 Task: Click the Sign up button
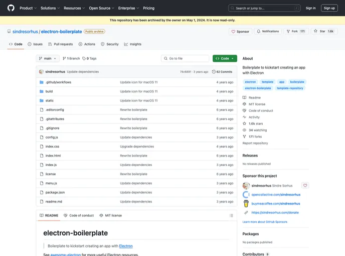click(x=329, y=8)
